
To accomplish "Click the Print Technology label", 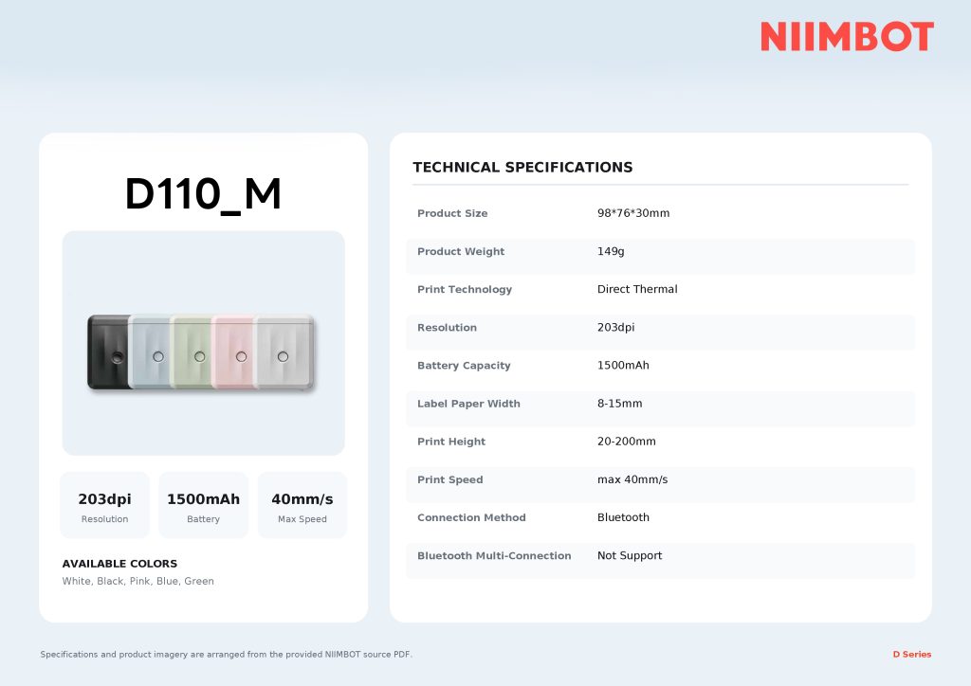I will (465, 290).
